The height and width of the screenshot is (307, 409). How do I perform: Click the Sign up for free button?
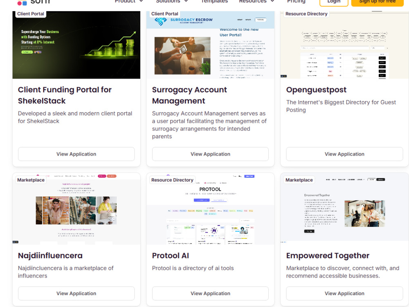[x=378, y=2]
